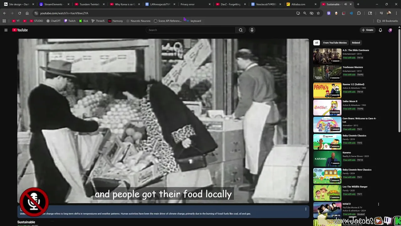Viewport: 401px width, 226px height.
Task: Bookmark this page with star icon
Action: (x=318, y=13)
